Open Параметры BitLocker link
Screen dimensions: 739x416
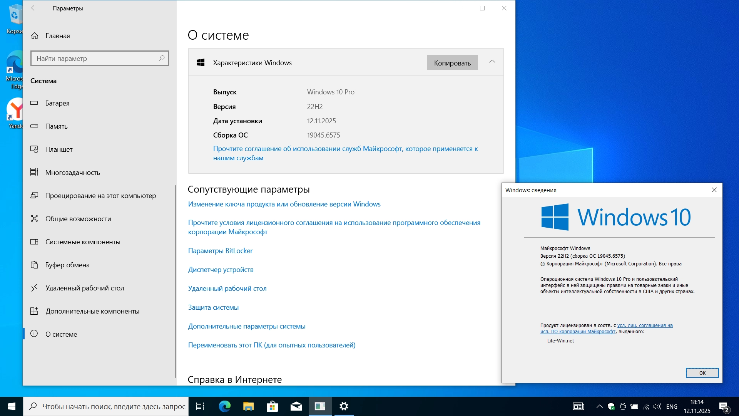[x=220, y=251]
